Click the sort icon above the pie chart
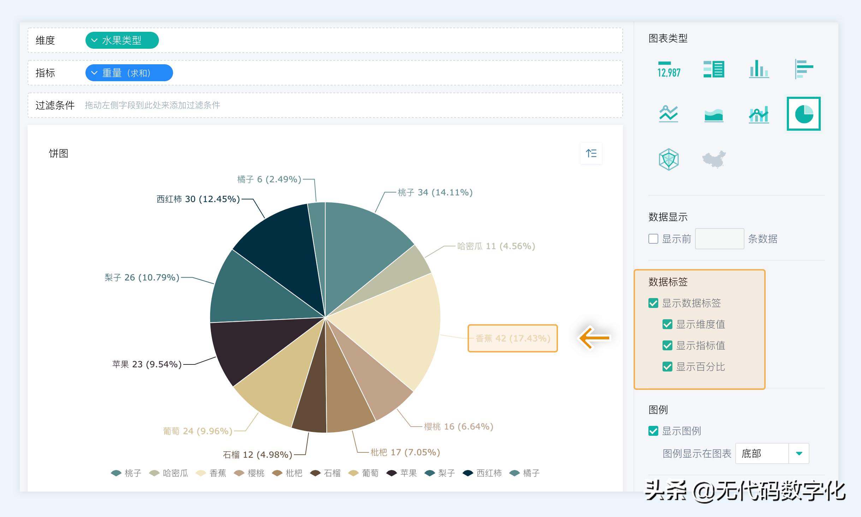 click(x=592, y=153)
